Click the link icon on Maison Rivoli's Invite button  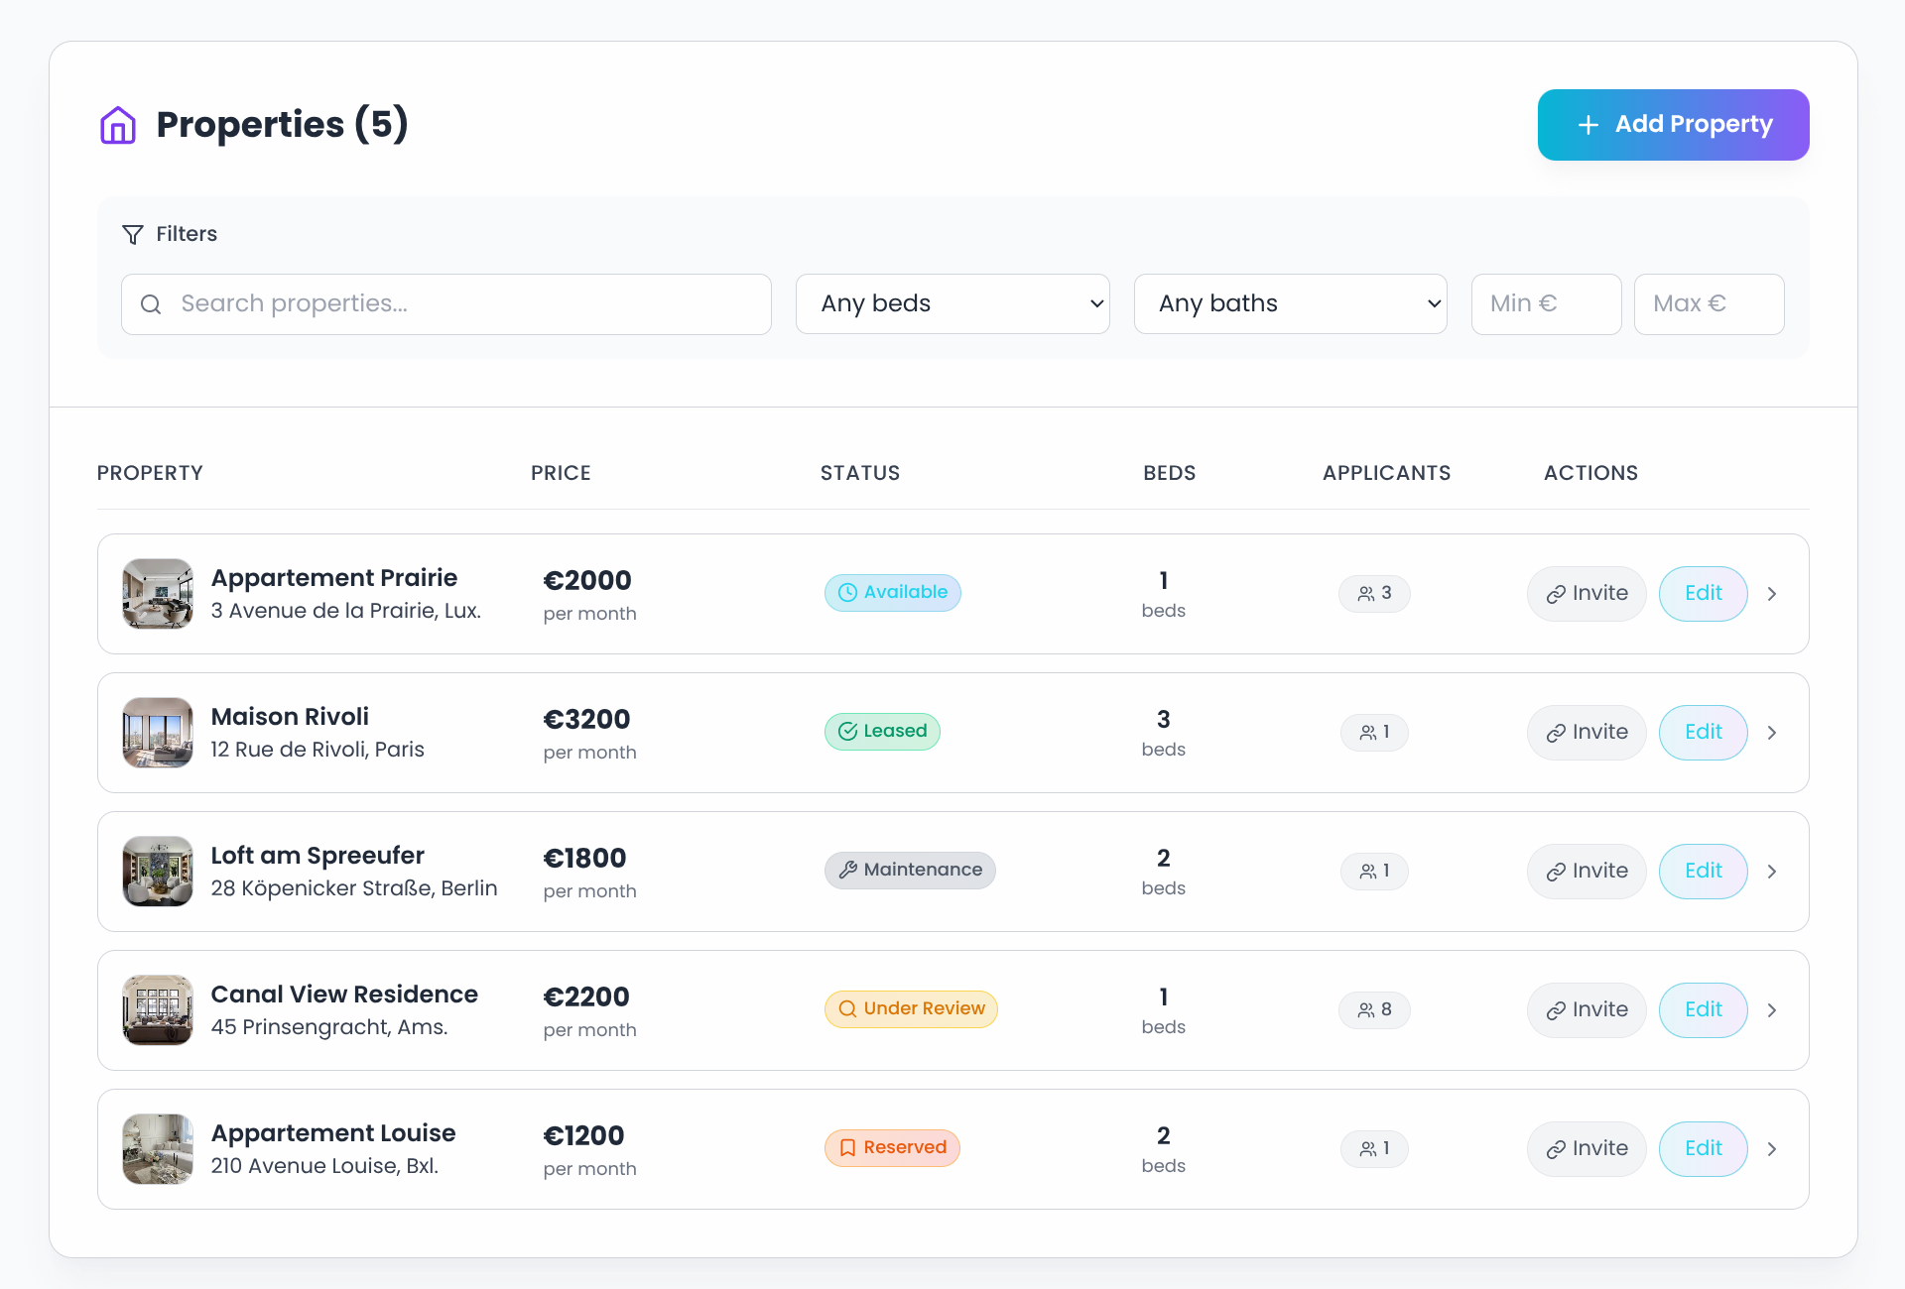click(x=1555, y=732)
